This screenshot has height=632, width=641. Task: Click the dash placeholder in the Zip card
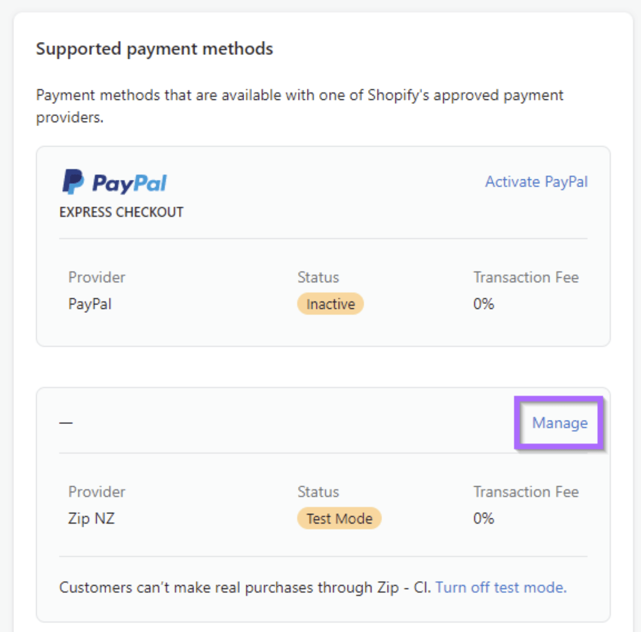pyautogui.click(x=65, y=423)
